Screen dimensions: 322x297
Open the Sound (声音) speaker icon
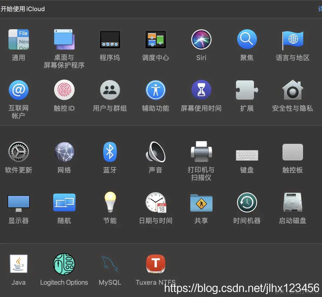156,152
